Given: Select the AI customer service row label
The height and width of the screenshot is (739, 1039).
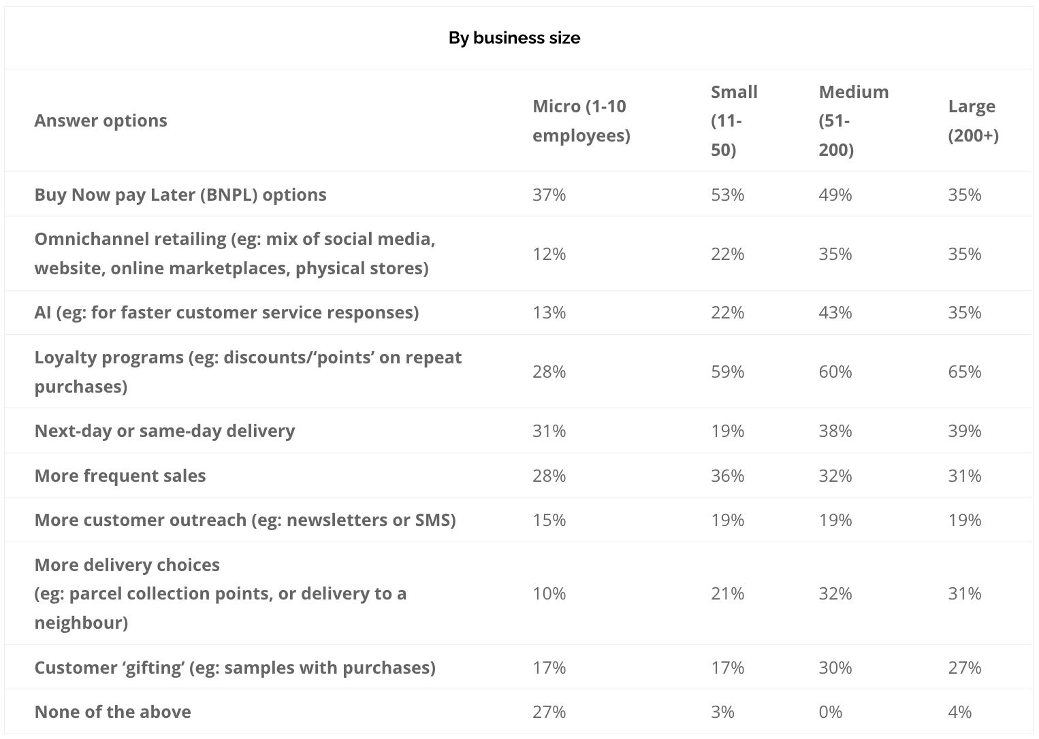Looking at the screenshot, I should pos(227,312).
